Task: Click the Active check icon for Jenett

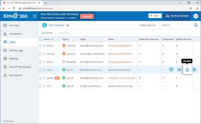Action: pyautogui.click(x=64, y=78)
